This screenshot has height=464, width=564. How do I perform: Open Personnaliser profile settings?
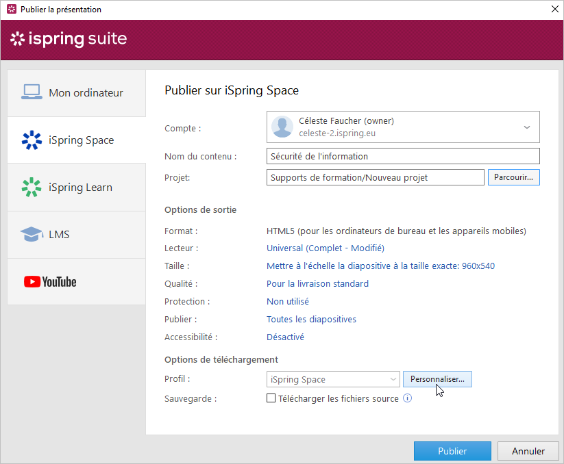pyautogui.click(x=437, y=379)
